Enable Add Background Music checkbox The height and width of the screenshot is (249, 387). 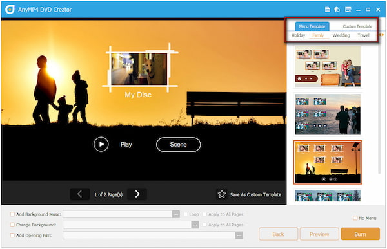click(x=12, y=214)
